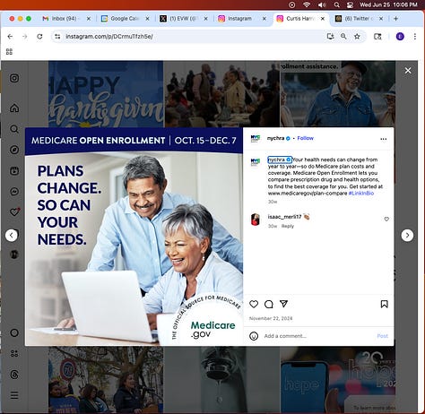Open Messenger in the sidebar
The image size is (425, 414).
(x=14, y=192)
